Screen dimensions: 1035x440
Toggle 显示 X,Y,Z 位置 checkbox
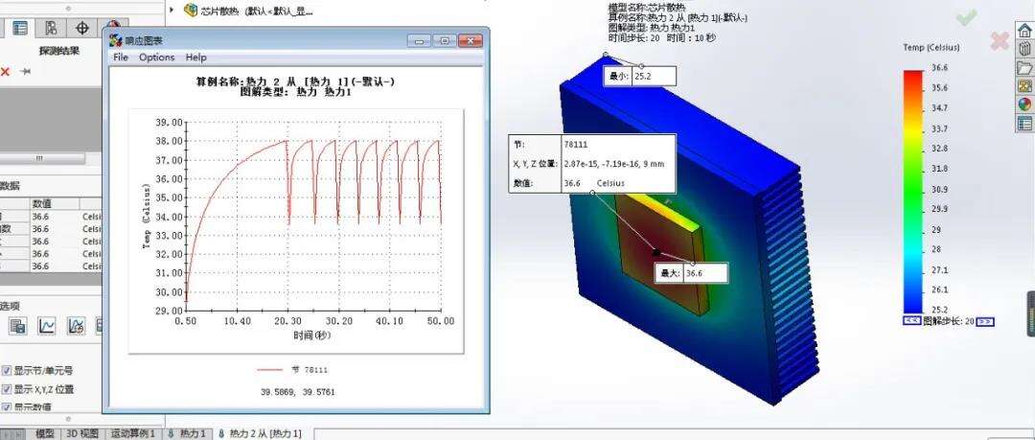(7, 389)
